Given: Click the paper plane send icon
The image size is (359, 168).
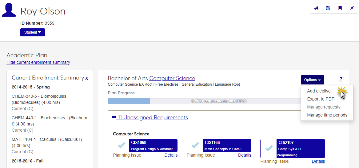Looking at the screenshot, I should pos(316,8).
